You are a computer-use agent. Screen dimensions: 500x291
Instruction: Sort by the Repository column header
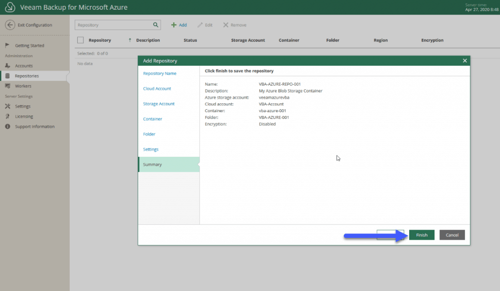click(x=100, y=40)
